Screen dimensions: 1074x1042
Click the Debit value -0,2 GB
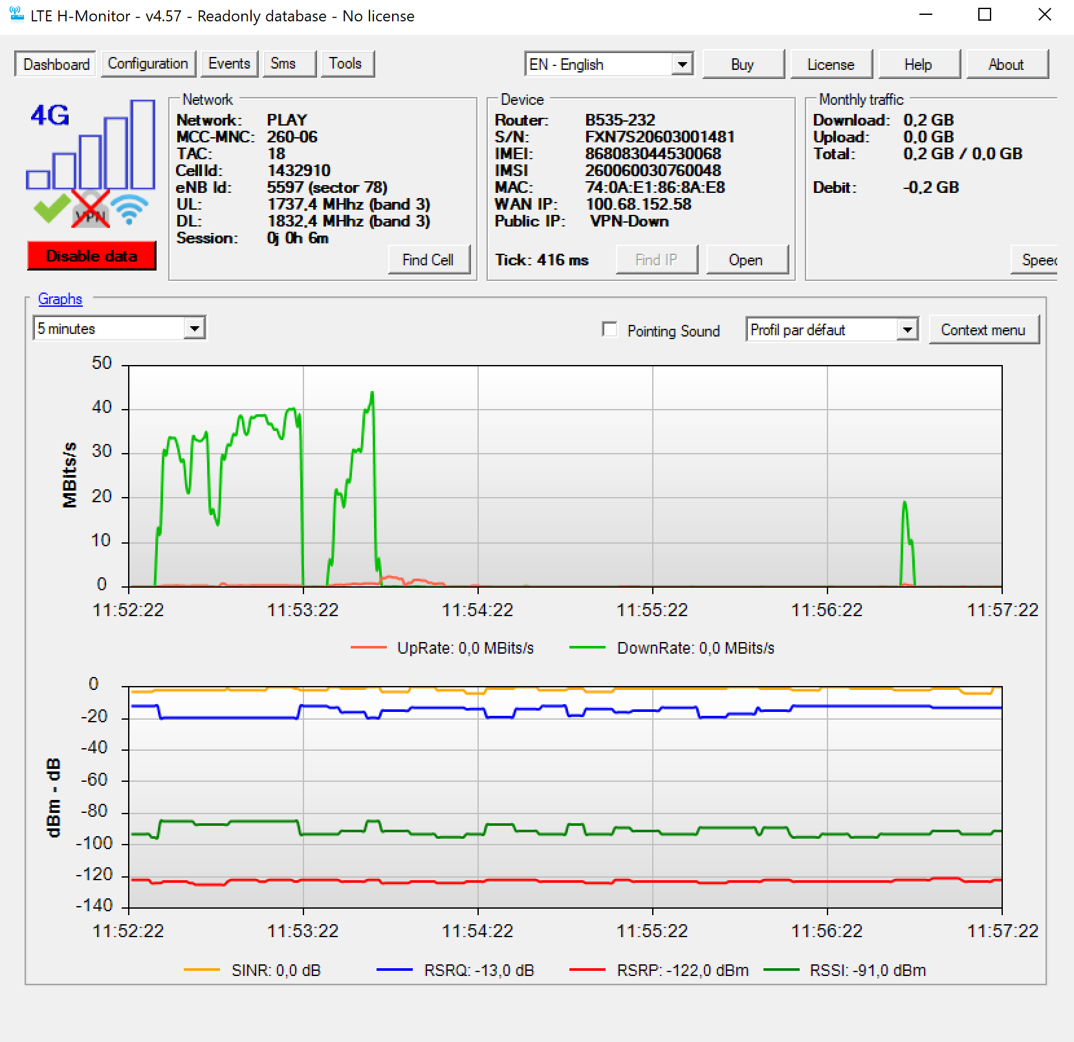pyautogui.click(x=931, y=188)
